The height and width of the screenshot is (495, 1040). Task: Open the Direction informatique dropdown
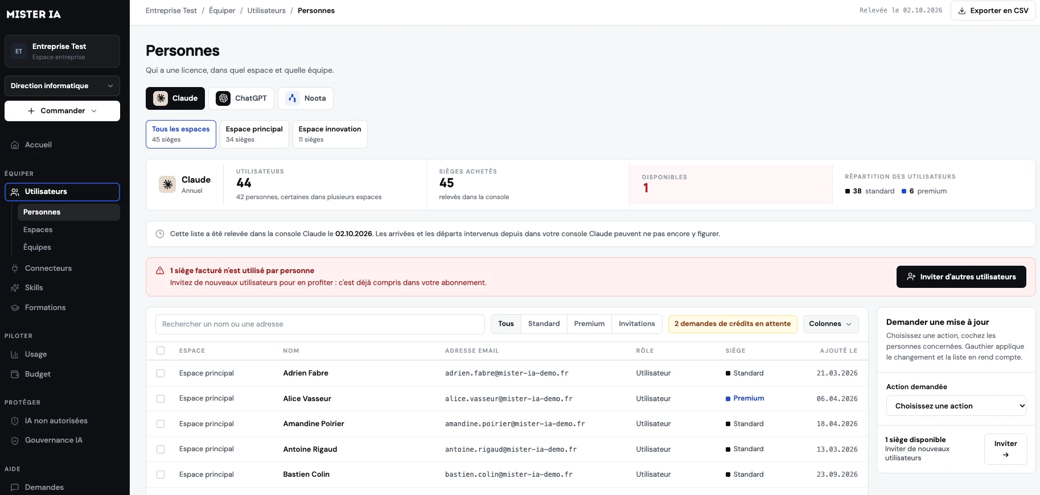coord(62,86)
